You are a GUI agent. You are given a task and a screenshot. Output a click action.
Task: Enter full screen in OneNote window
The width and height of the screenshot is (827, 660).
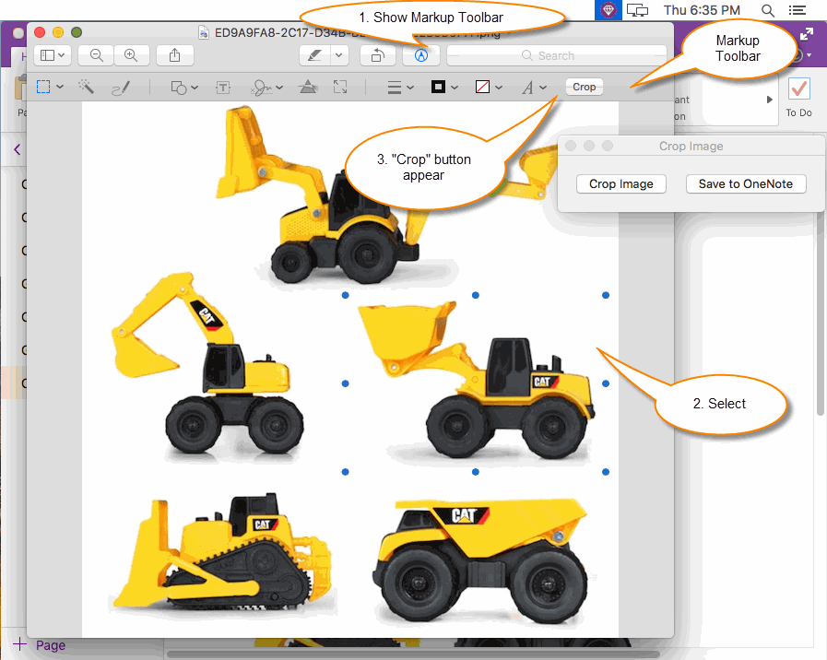(x=807, y=35)
